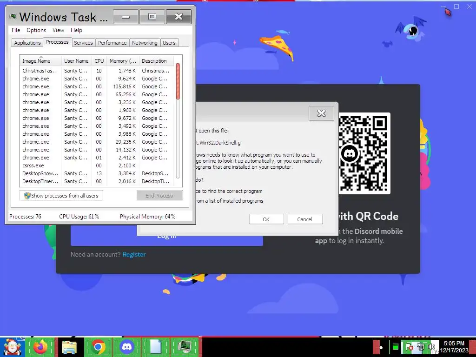Maximize the Discord window

(456, 7)
